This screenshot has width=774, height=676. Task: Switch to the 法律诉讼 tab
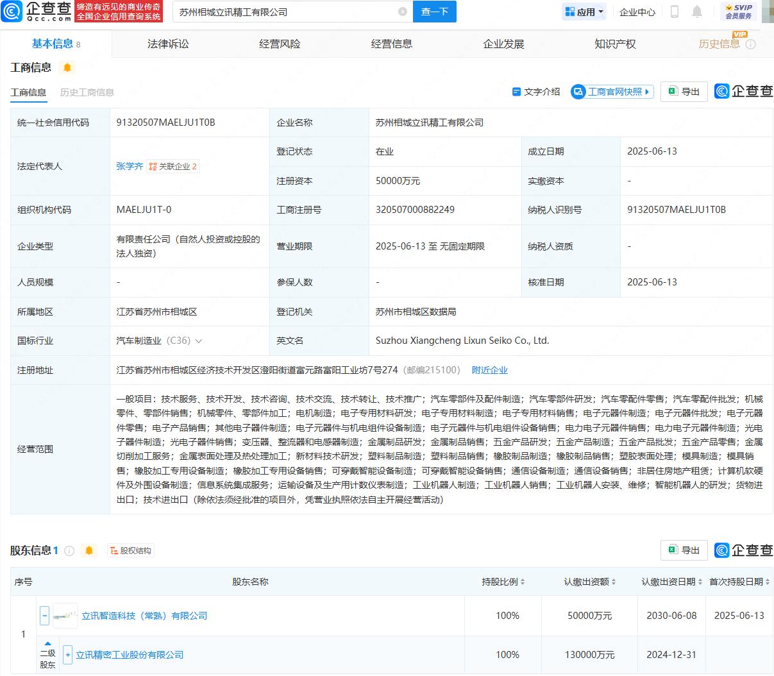pyautogui.click(x=168, y=44)
